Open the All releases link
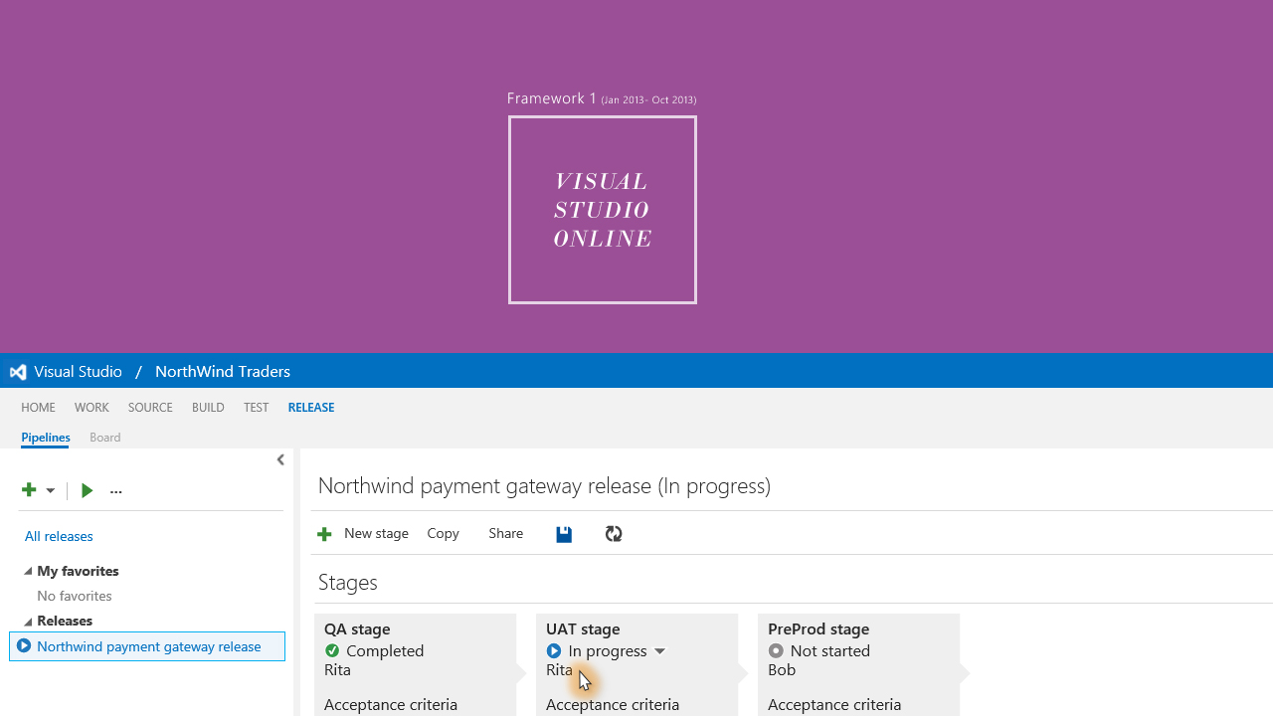 click(59, 536)
